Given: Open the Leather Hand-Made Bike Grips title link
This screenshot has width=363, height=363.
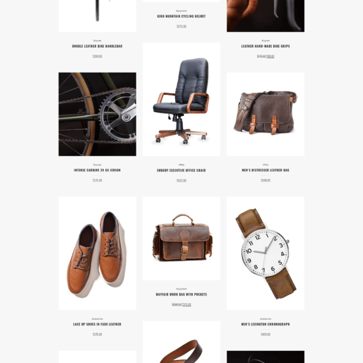Looking at the screenshot, I should click(x=266, y=46).
